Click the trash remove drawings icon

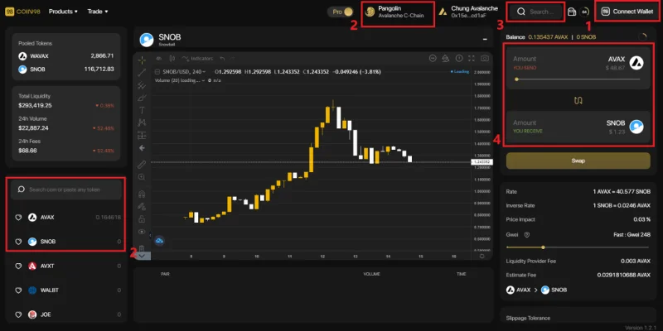(142, 247)
